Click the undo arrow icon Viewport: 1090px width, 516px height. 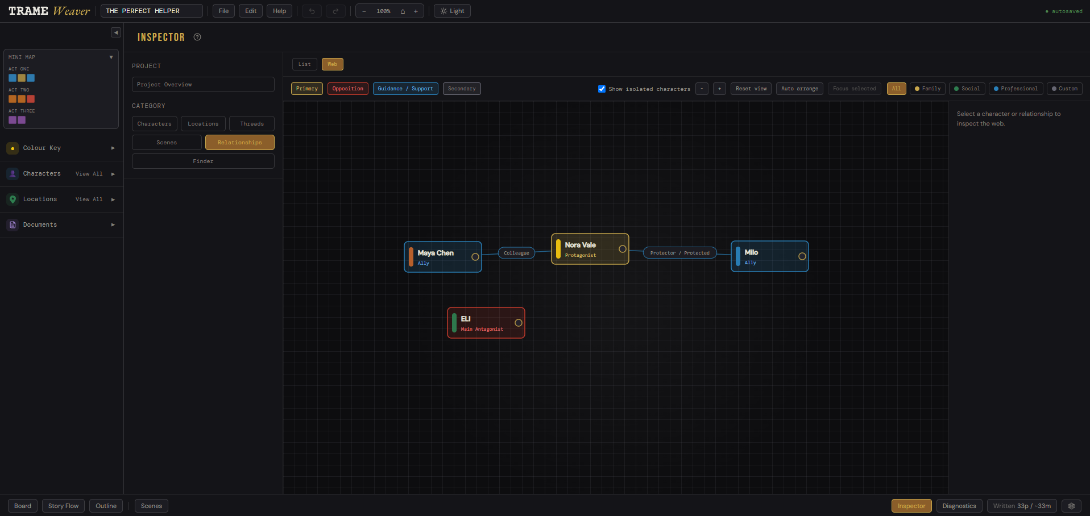[312, 11]
